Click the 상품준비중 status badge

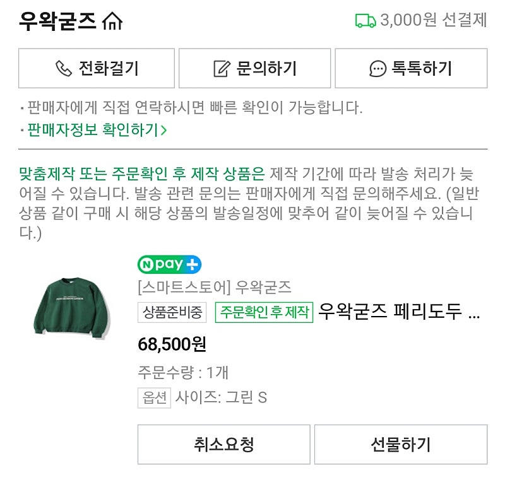(x=172, y=312)
